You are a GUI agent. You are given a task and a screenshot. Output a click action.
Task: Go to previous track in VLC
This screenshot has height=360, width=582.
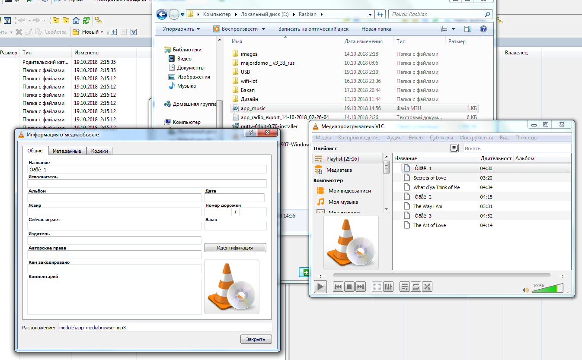pos(338,287)
